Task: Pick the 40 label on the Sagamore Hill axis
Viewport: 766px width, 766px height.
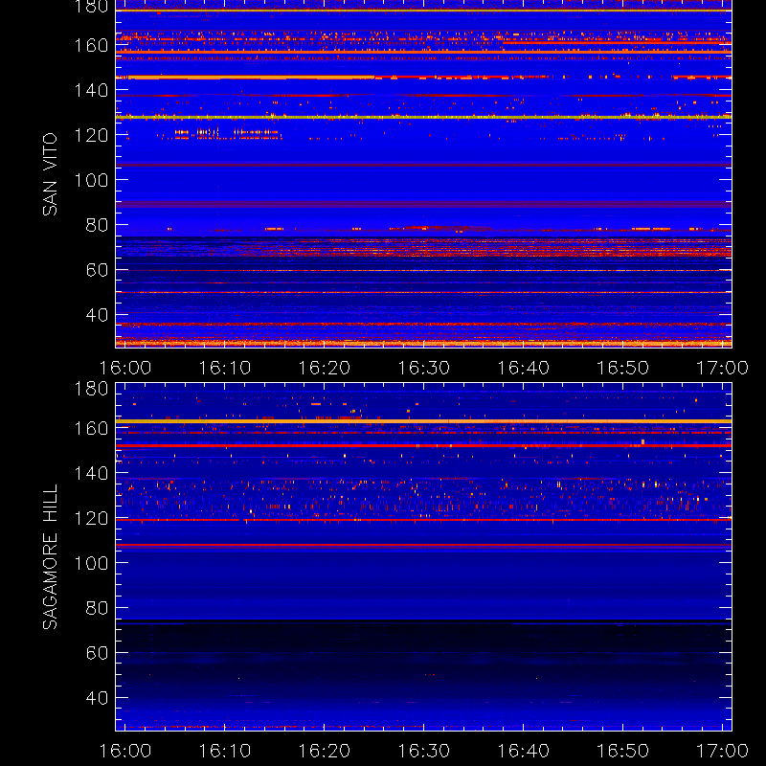Action: [97, 698]
